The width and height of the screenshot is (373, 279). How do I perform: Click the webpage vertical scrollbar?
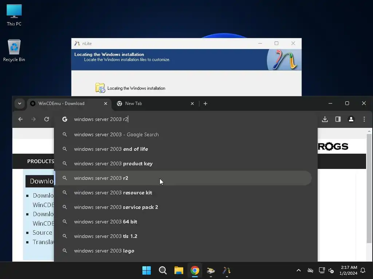click(x=369, y=189)
